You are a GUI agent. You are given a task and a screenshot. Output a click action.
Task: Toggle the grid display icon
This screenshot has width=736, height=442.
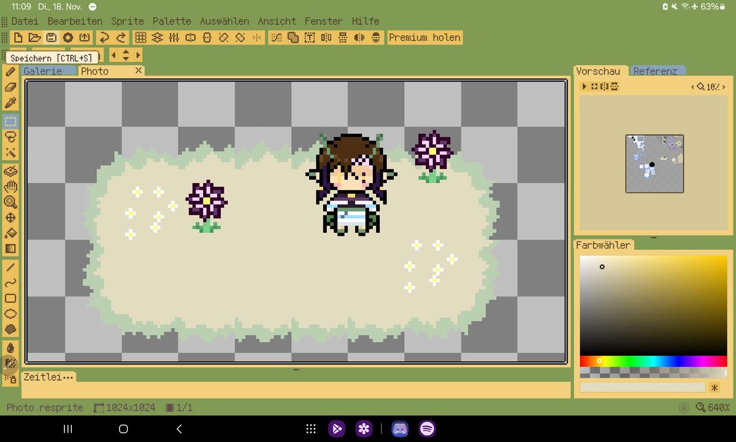(140, 37)
